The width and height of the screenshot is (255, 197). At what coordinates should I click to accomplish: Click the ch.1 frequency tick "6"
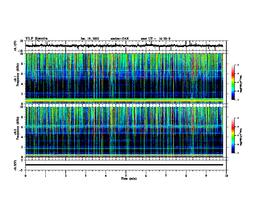tap(22, 74)
